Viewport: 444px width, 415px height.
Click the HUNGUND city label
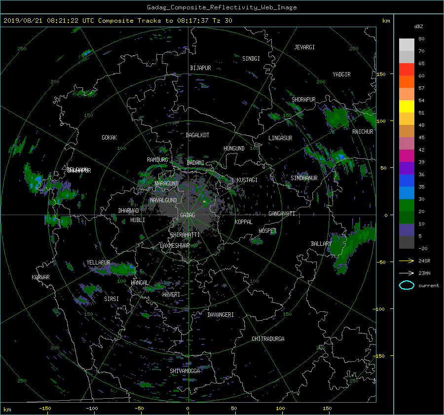tap(234, 149)
